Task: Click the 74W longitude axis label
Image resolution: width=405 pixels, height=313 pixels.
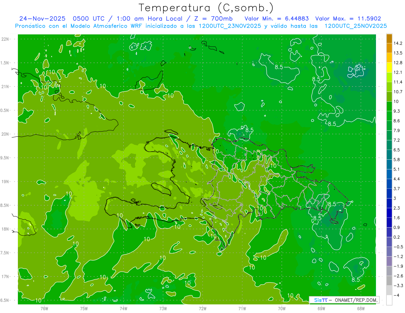Action: coord(124,308)
